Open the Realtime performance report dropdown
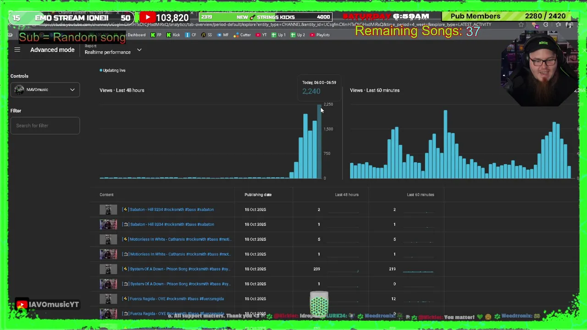The image size is (587, 330). [x=113, y=49]
